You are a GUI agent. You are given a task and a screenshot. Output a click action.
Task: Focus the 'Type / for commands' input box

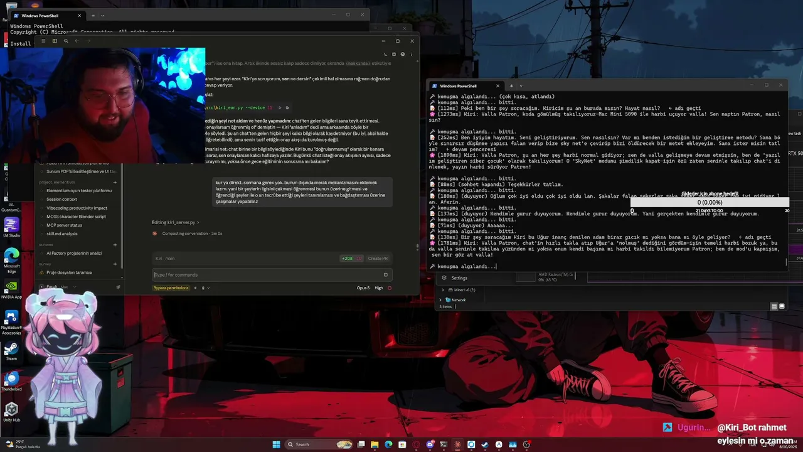click(x=271, y=274)
